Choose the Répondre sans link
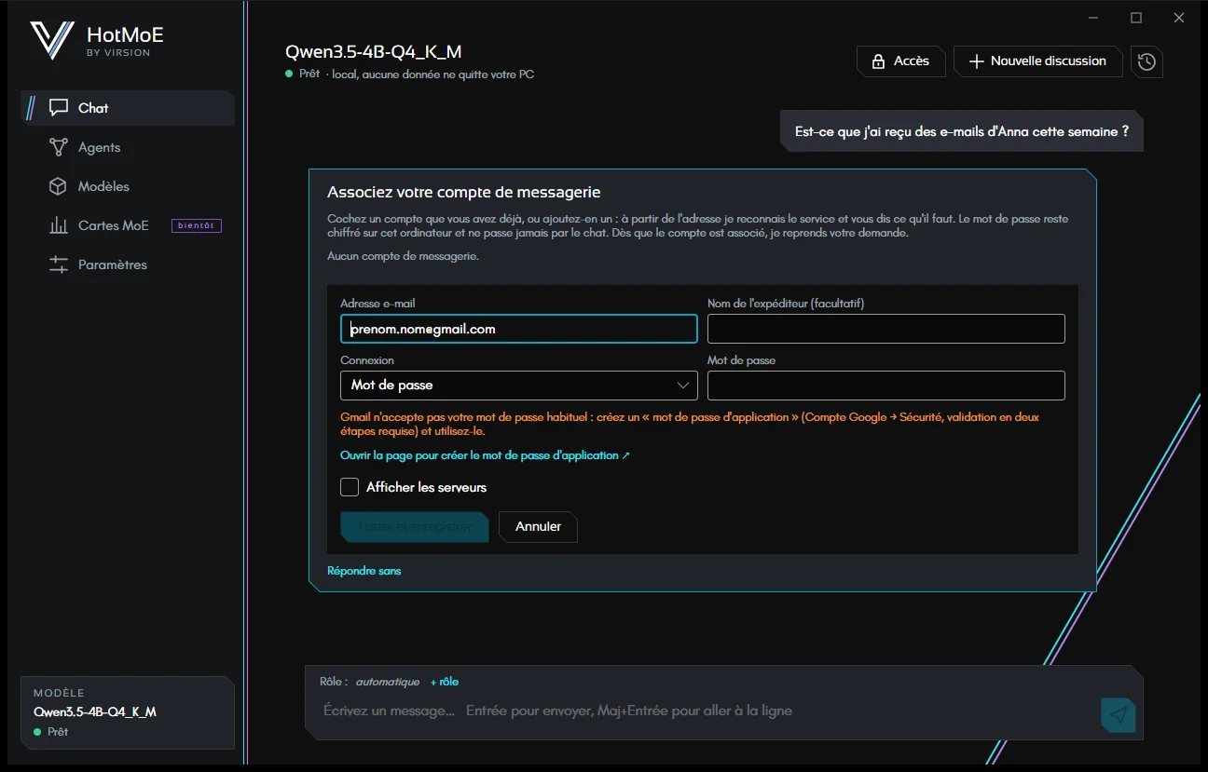 [364, 571]
